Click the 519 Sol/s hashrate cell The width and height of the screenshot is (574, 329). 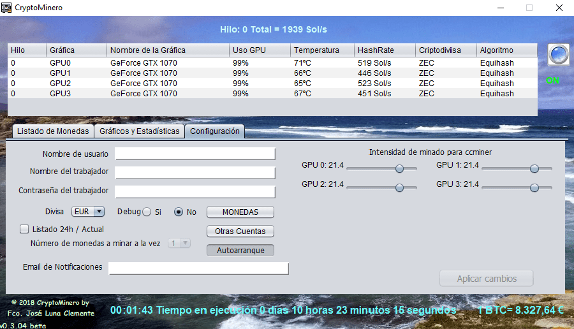tap(385, 63)
